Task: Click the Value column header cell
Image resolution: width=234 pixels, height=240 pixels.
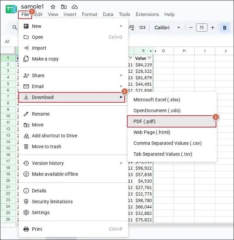Action: click(x=143, y=58)
